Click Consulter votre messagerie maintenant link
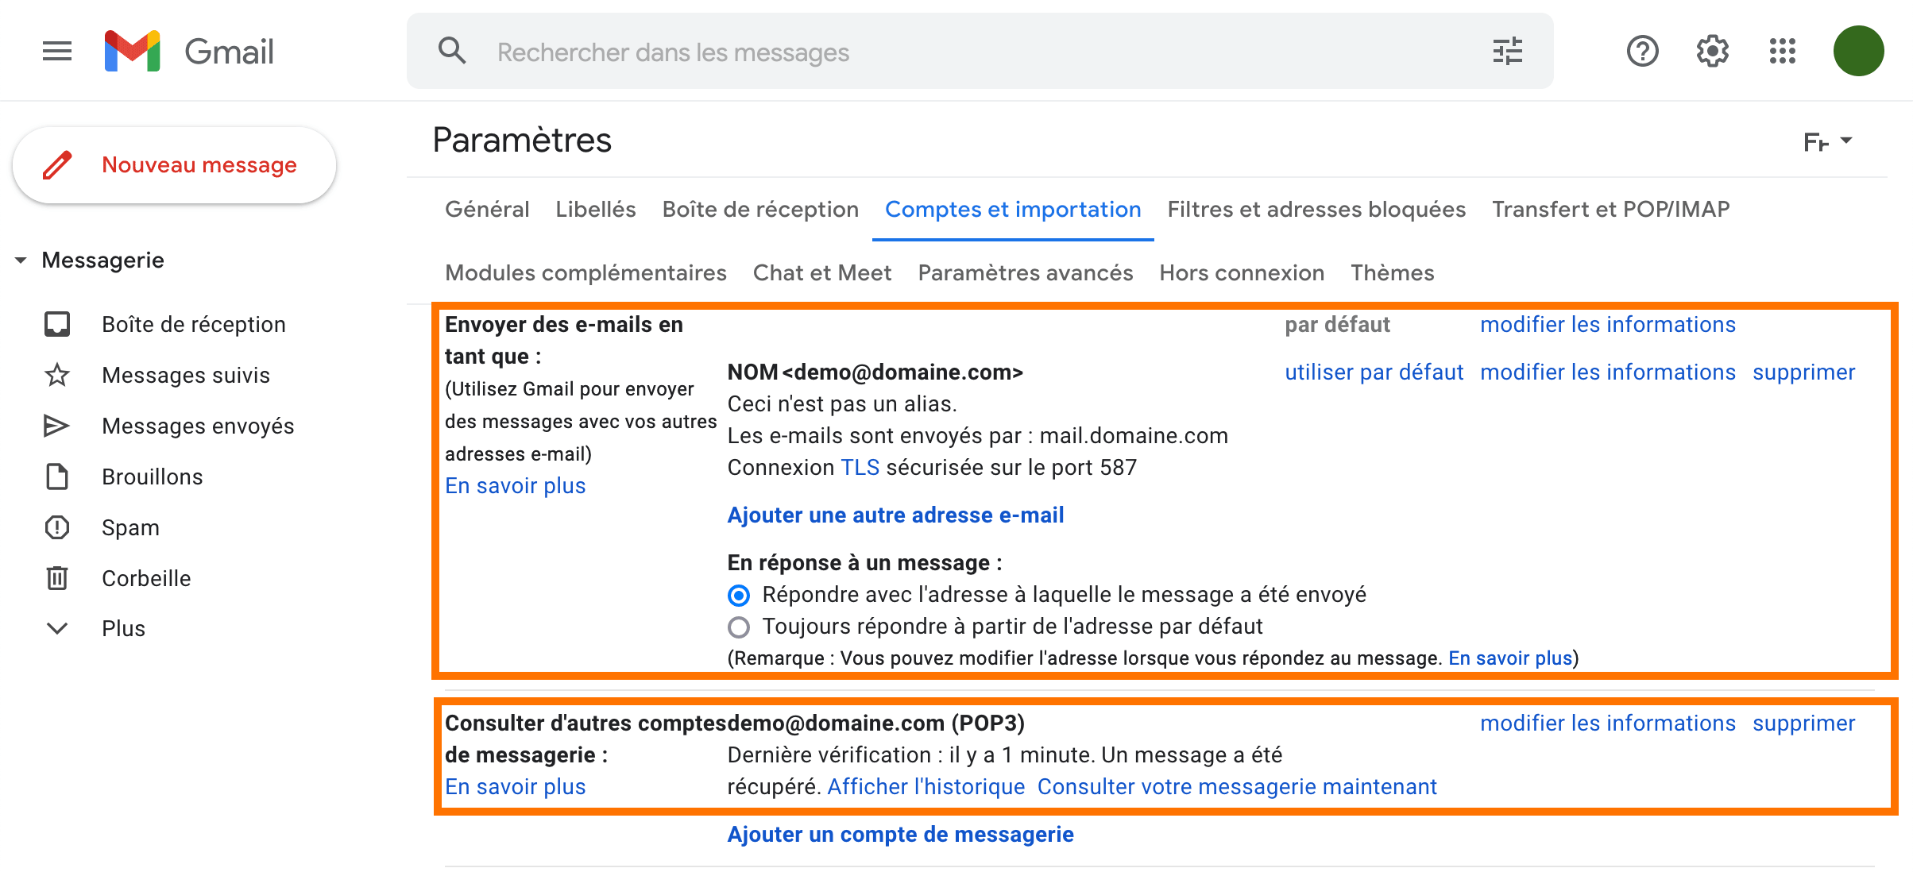 [1237, 786]
